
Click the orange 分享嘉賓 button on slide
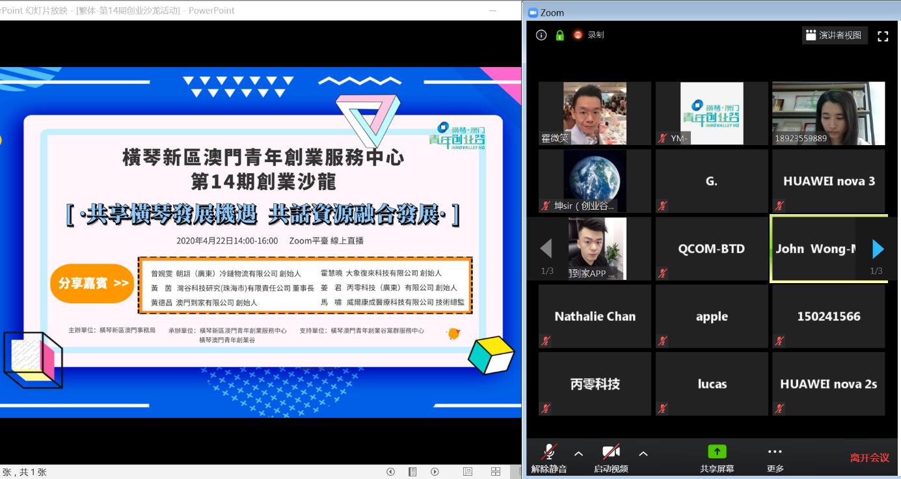click(x=93, y=284)
